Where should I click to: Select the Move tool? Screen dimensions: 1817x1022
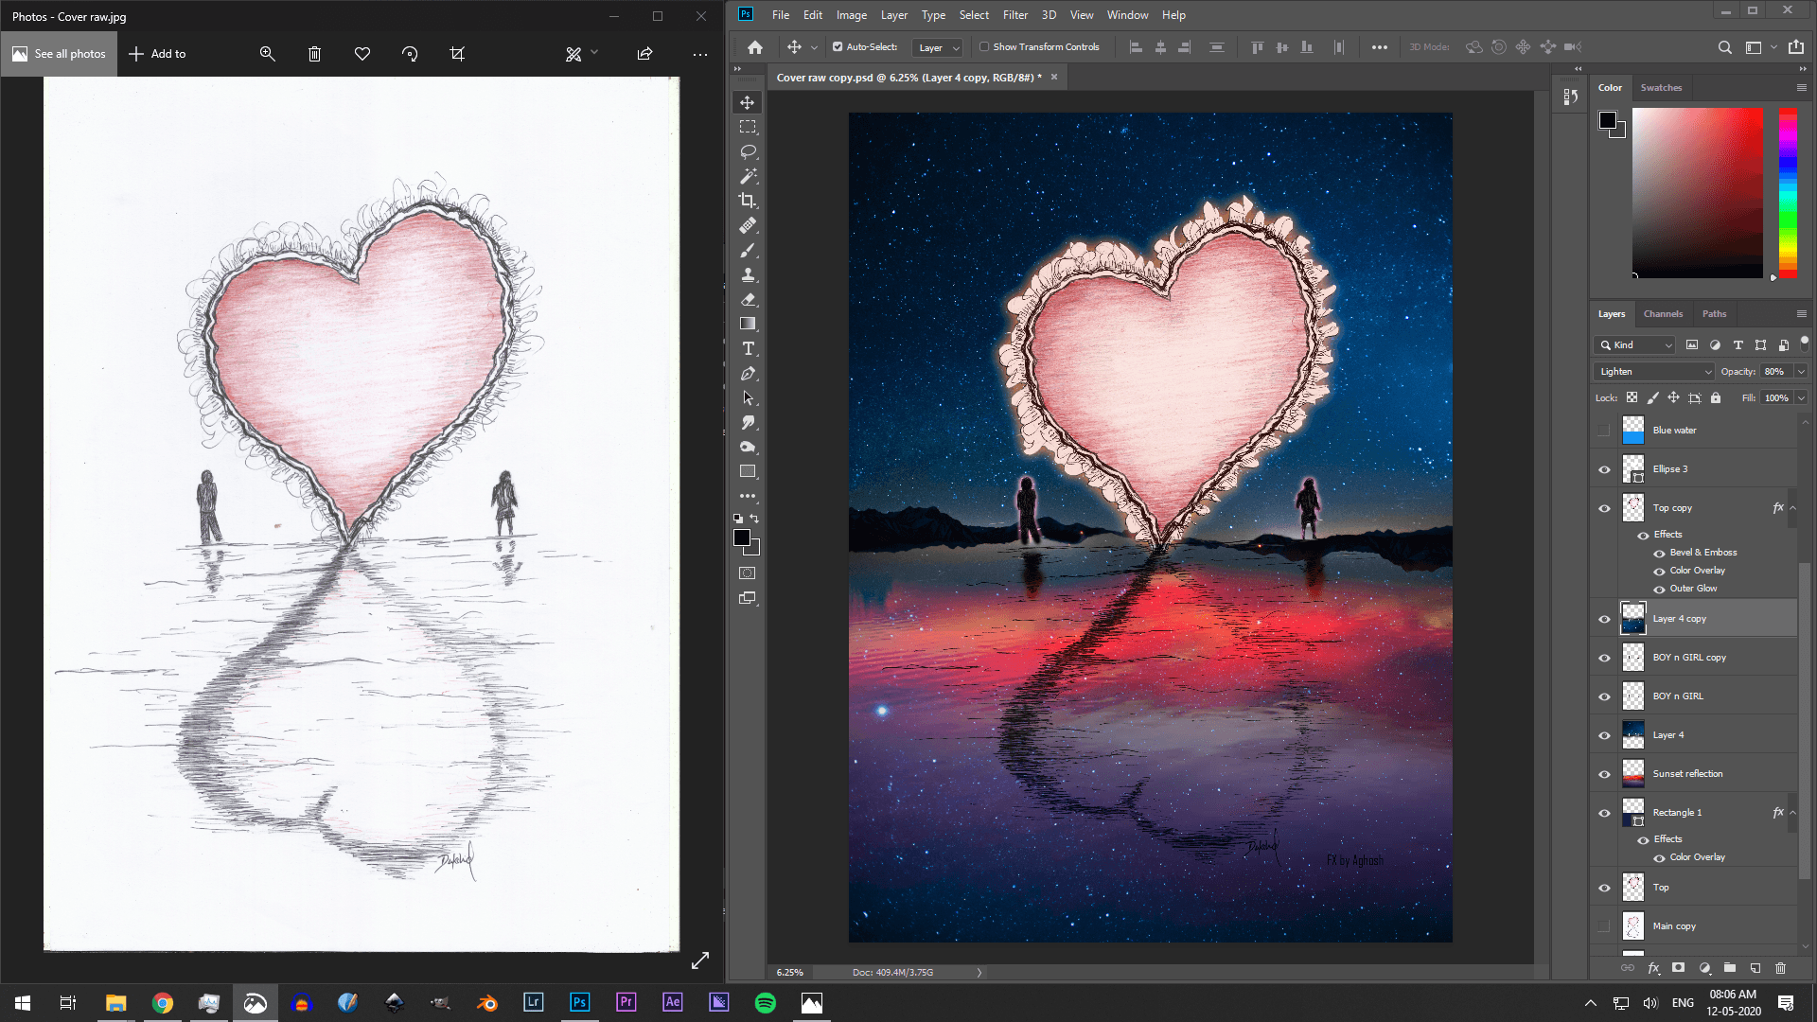748,102
